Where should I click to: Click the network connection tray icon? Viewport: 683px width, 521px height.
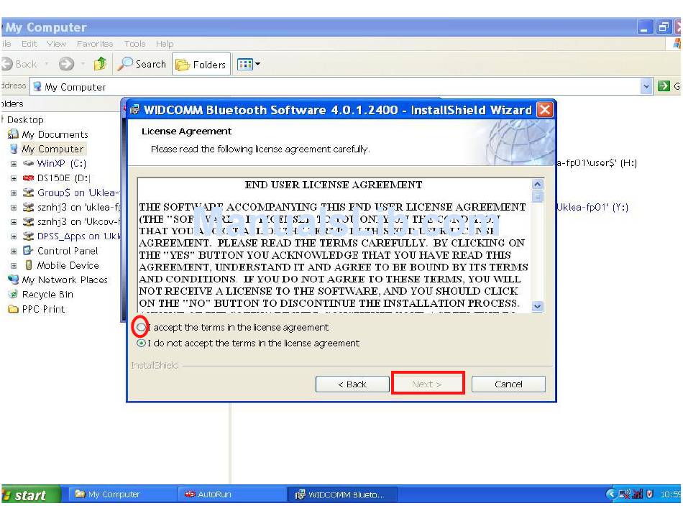pyautogui.click(x=624, y=494)
